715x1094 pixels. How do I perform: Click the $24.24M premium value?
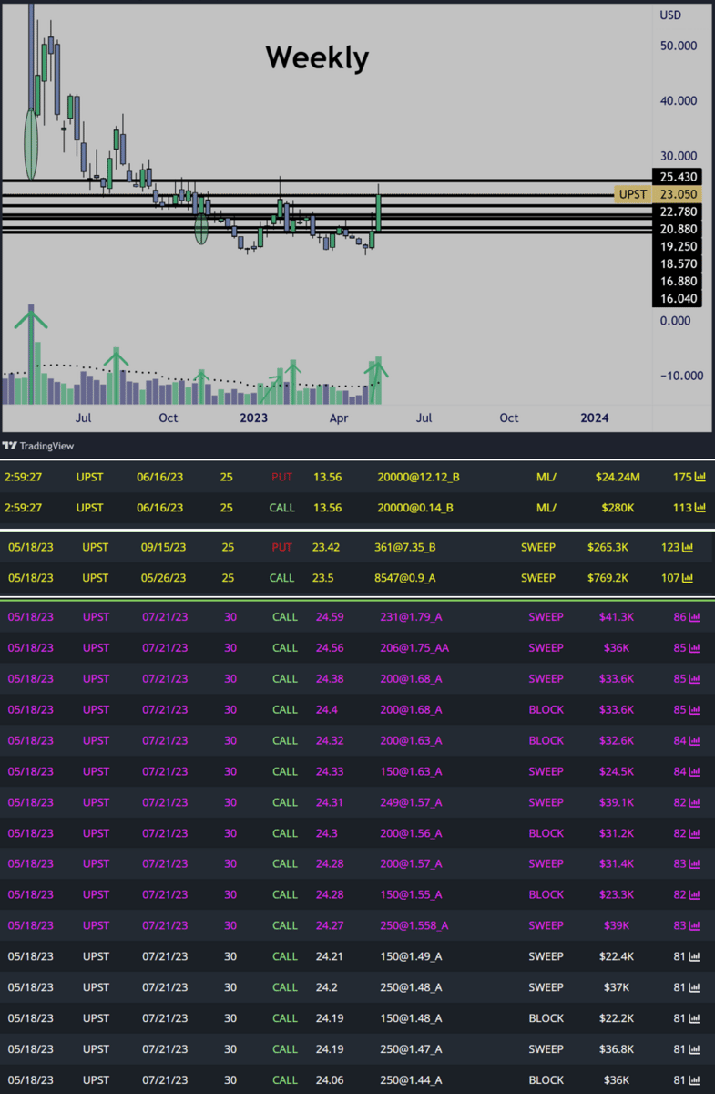tap(618, 477)
